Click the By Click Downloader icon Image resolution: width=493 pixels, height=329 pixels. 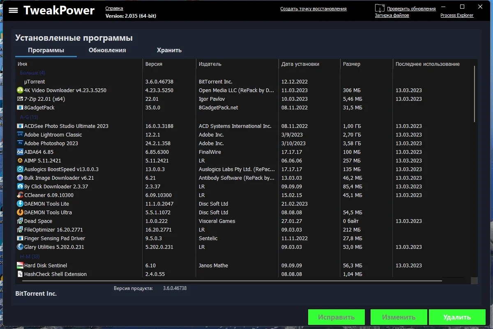click(x=20, y=186)
